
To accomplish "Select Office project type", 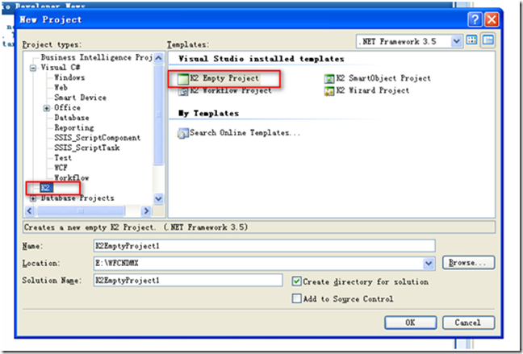I will point(67,107).
